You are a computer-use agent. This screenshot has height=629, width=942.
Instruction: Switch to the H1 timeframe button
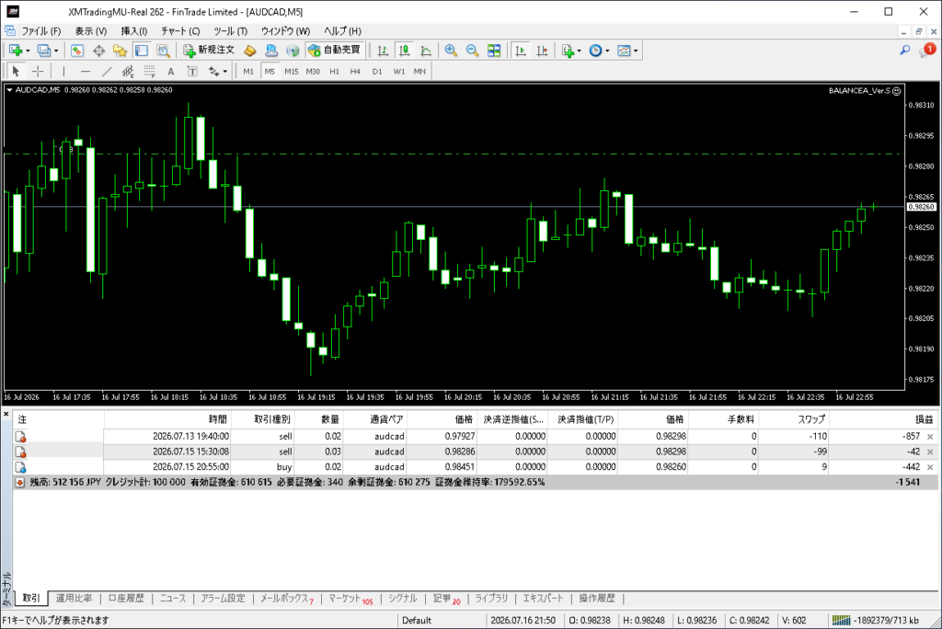(334, 72)
